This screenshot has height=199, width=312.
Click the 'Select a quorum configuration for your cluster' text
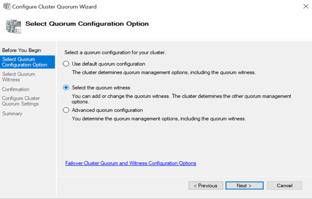point(115,53)
